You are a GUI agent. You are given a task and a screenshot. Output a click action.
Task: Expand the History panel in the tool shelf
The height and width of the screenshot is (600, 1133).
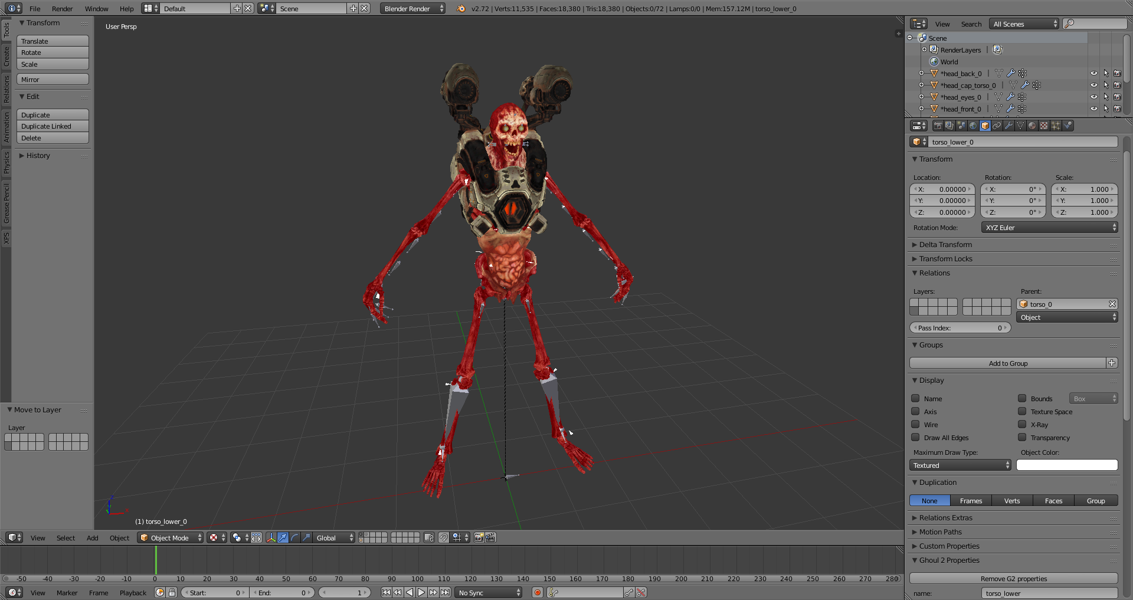click(38, 156)
